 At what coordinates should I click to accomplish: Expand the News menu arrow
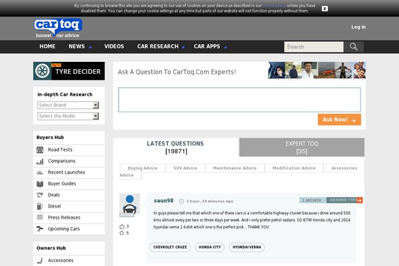pos(90,47)
